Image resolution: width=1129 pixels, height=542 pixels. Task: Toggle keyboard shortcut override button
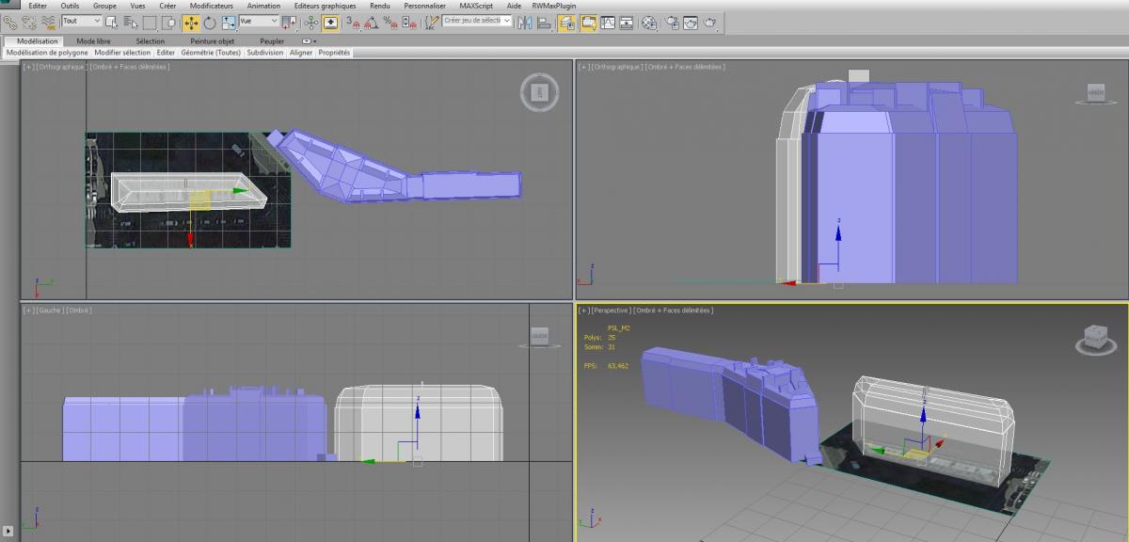(330, 22)
